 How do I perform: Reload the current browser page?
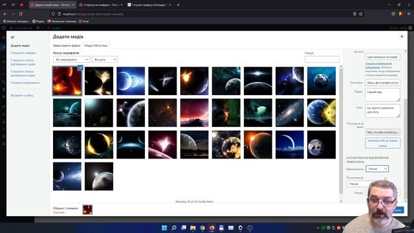point(21,14)
